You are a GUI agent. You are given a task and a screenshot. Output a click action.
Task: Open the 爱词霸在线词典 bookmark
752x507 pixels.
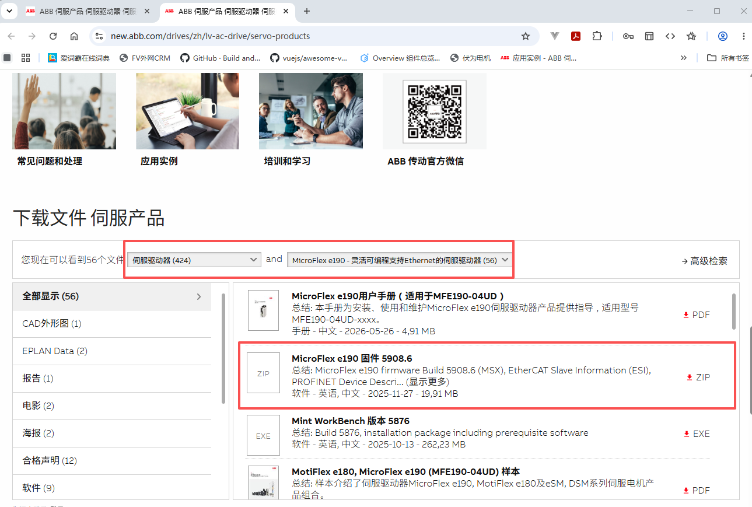click(x=79, y=58)
